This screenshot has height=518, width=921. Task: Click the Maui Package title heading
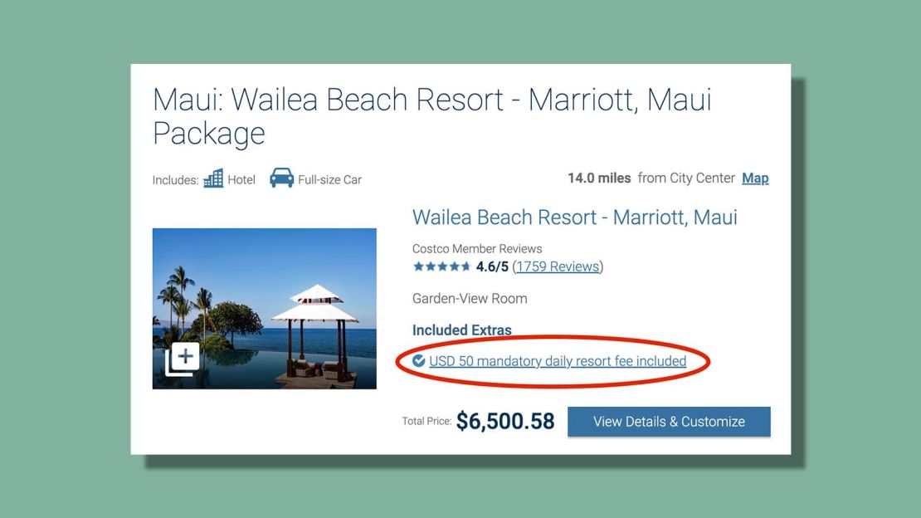431,116
